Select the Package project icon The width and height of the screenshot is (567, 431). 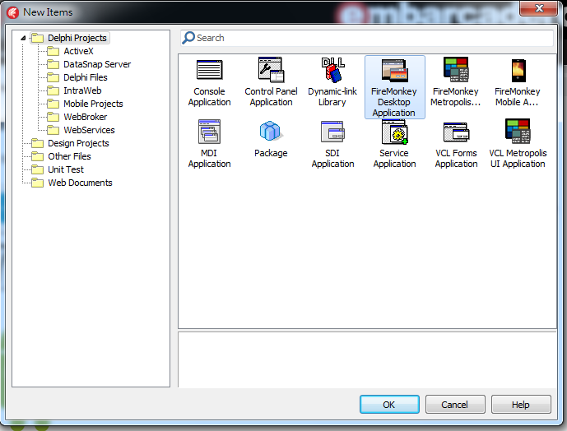(x=271, y=131)
